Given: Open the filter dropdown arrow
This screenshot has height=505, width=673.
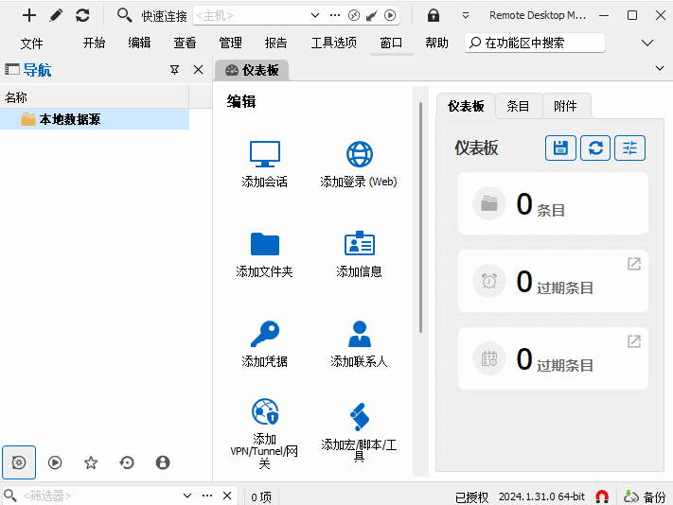Looking at the screenshot, I should [187, 496].
